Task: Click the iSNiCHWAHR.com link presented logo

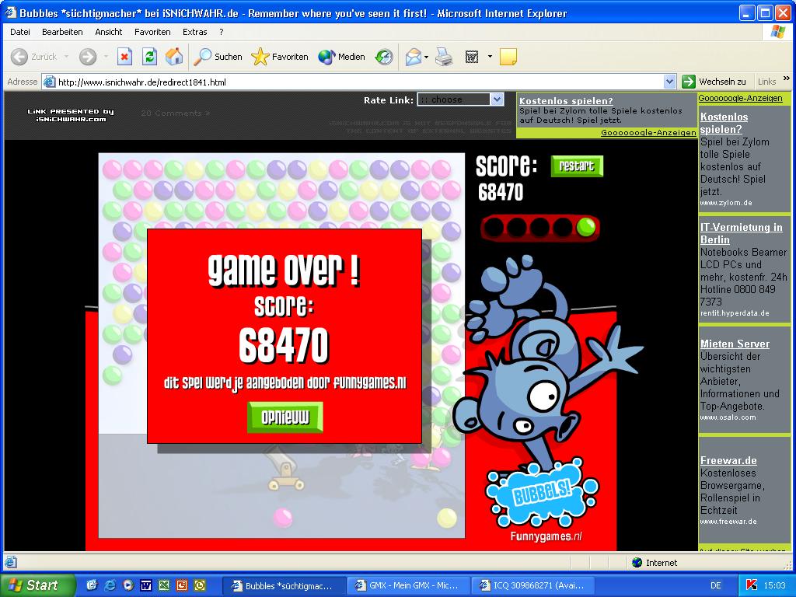Action: [71, 115]
